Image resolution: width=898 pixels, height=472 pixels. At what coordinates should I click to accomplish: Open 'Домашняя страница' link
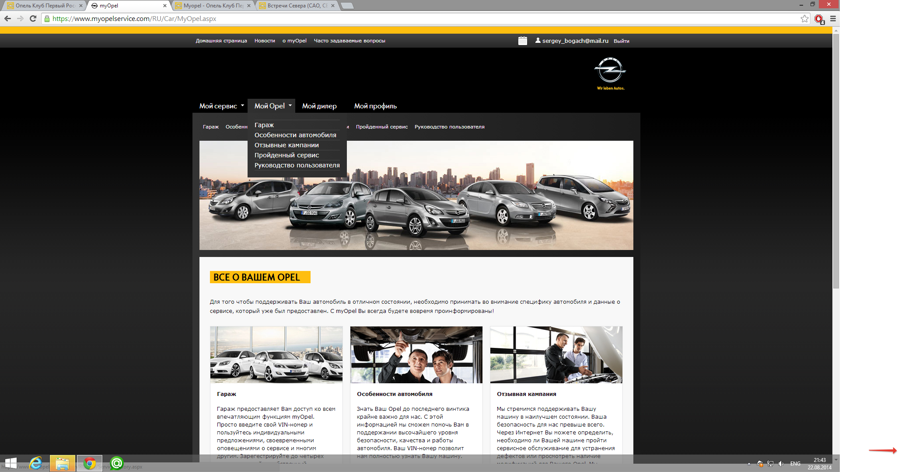click(221, 41)
